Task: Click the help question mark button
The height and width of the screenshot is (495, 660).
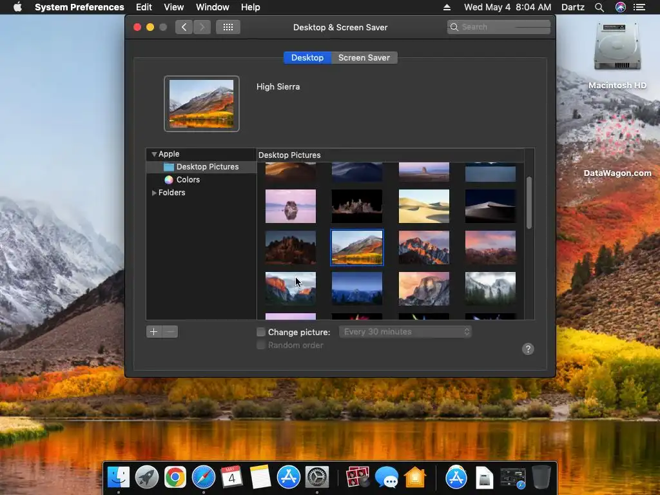Action: point(528,349)
